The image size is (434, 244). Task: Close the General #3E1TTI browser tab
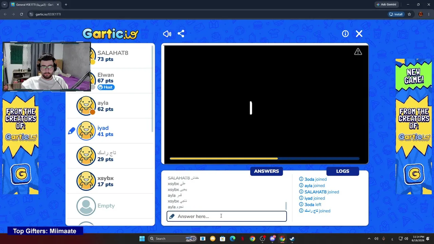tap(58, 4)
